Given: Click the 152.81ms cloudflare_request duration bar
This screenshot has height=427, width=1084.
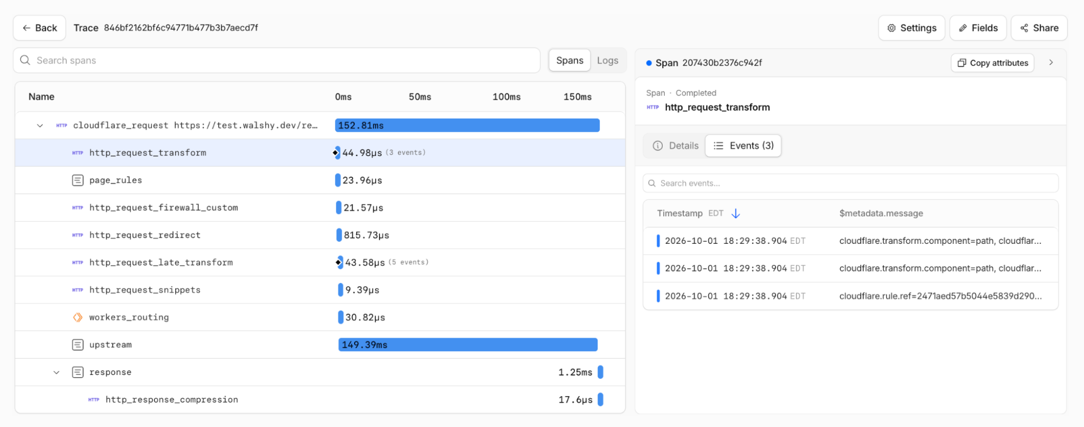Looking at the screenshot, I should coord(467,126).
